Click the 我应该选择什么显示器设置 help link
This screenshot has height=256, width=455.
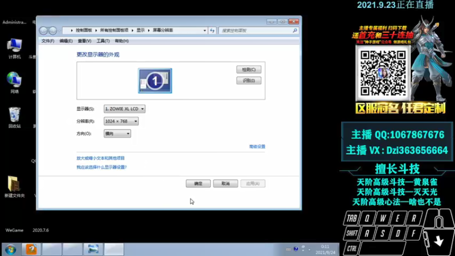point(102,167)
